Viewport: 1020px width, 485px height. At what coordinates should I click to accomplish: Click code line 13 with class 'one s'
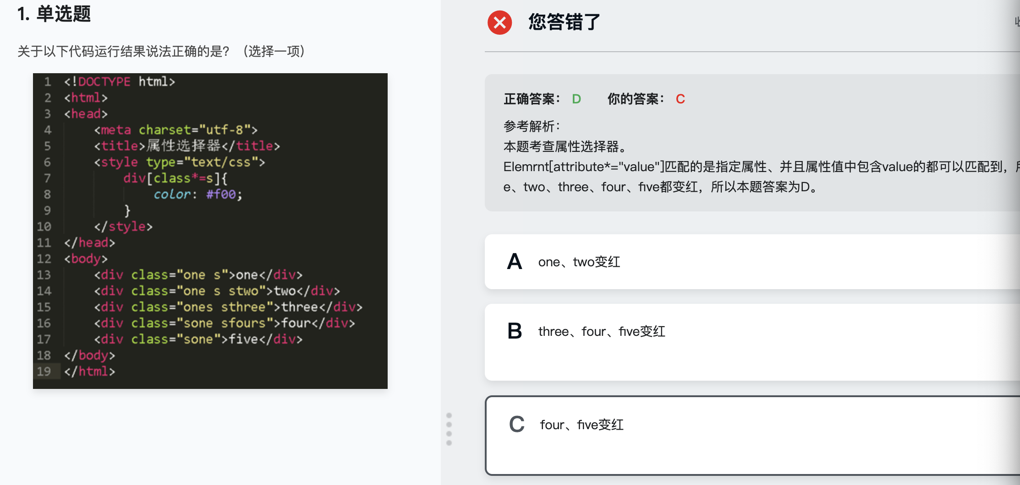coord(198,275)
